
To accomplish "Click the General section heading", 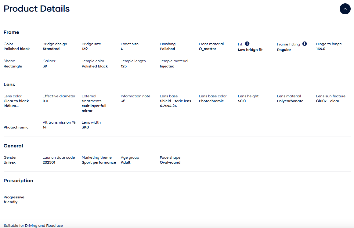I will 13,146.
